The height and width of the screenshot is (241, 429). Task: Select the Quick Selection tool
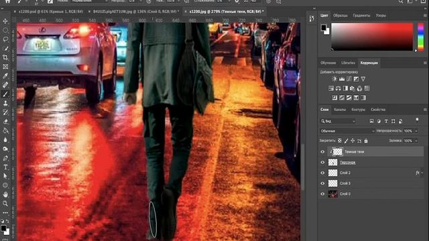coord(5,48)
